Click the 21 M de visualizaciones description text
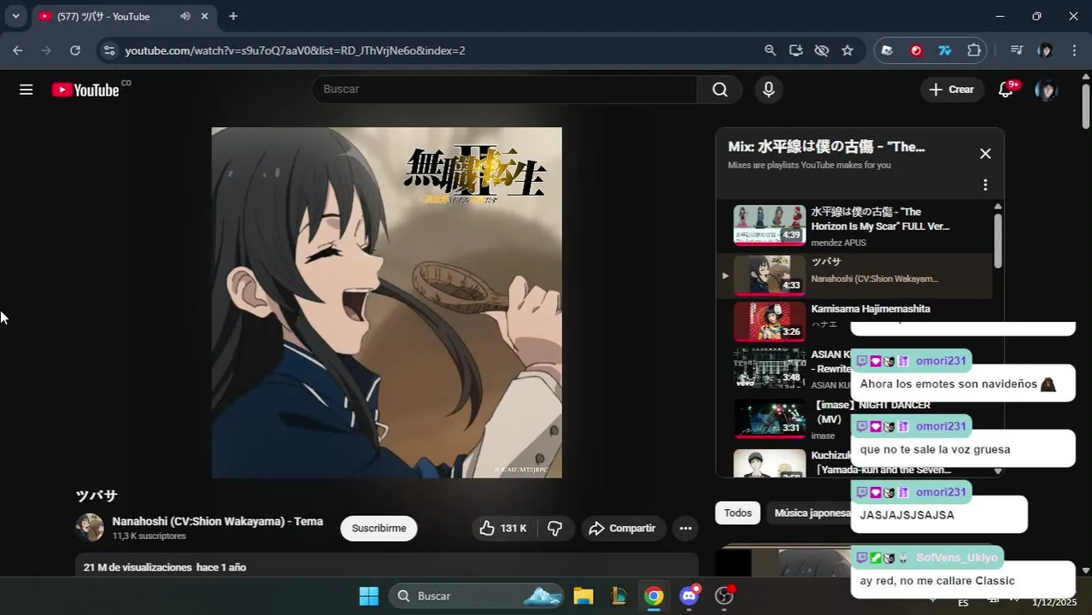This screenshot has width=1092, height=615. (x=165, y=567)
